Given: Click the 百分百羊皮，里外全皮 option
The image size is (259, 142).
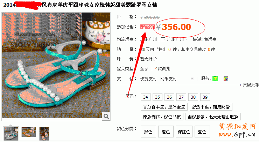Looking at the screenshot, I should 164,107.
